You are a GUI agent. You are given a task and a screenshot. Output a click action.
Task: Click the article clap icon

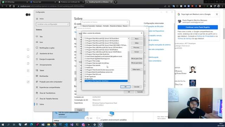[x=88, y=118]
